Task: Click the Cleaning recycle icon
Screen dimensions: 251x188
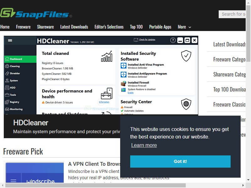Action: click(x=7, y=66)
